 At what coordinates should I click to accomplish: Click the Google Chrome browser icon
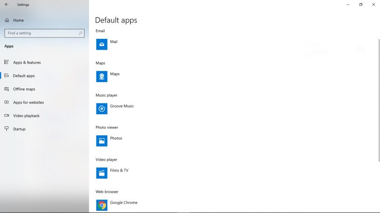[x=101, y=205]
